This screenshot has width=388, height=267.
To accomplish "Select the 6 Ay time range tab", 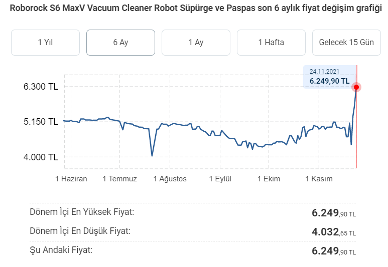I will tap(120, 43).
